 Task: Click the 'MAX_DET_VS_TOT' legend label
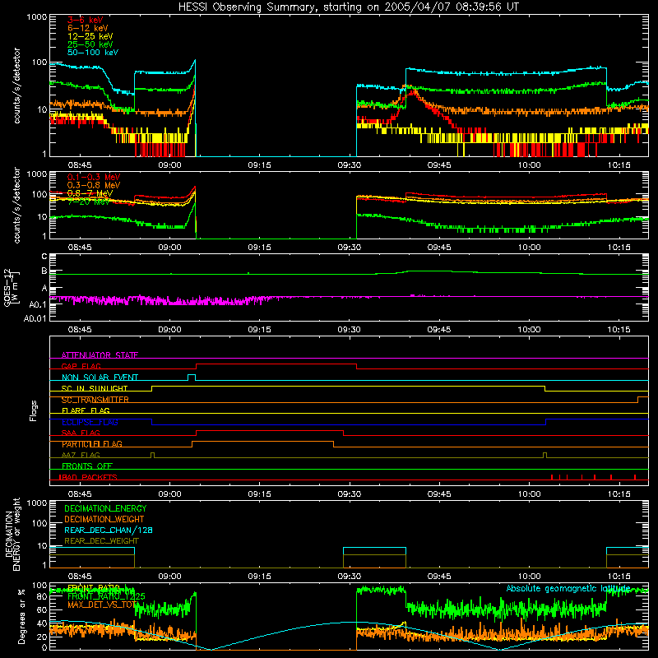pos(102,605)
